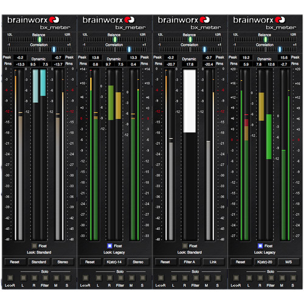Viewport: 304px width, 304px height.
Task: Click the Standard scale mode button
Action: [x=39, y=262]
